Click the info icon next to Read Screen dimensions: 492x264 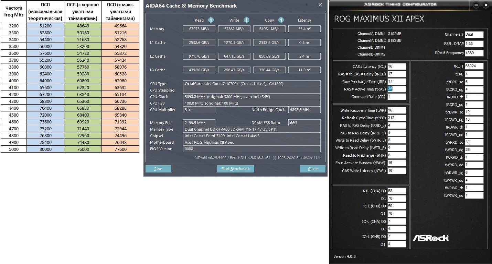click(211, 20)
